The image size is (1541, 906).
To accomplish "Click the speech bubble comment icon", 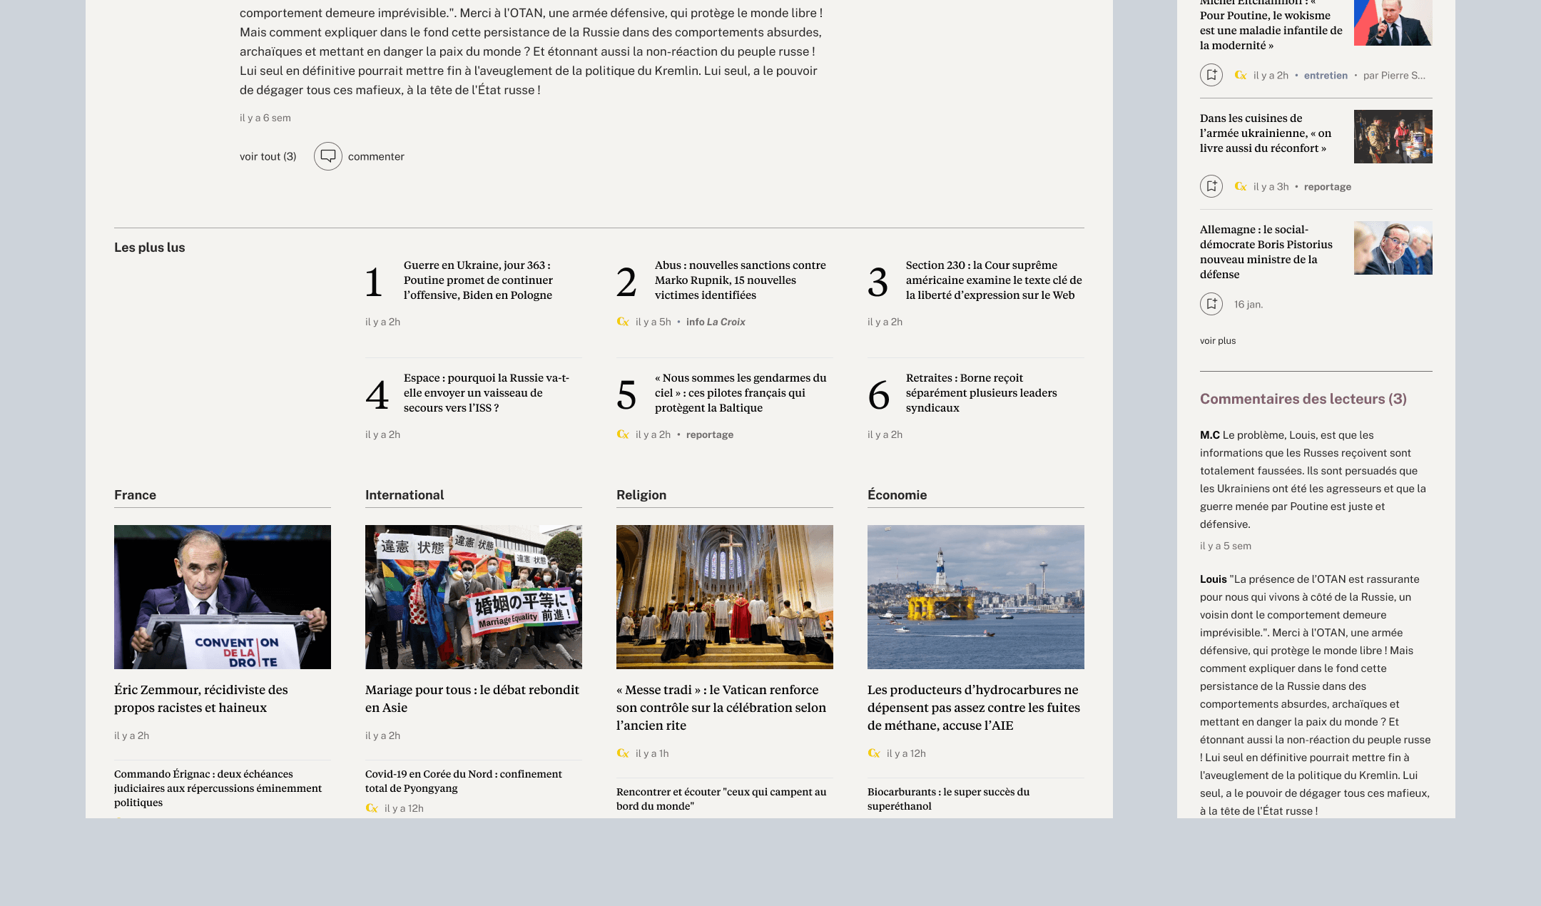I will [x=328, y=156].
